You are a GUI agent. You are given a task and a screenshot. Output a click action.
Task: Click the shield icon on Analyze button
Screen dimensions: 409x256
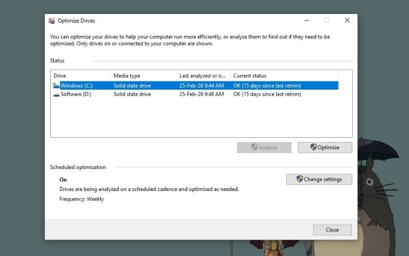[x=254, y=147]
